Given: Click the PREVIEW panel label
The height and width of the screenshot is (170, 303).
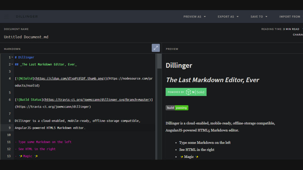Looking at the screenshot, I should [172, 49].
